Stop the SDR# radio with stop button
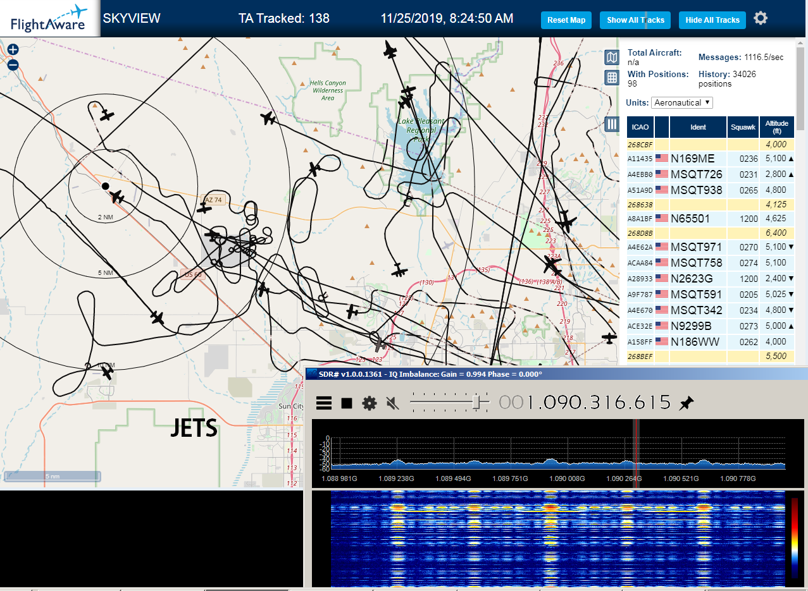The height and width of the screenshot is (591, 808). 347,403
